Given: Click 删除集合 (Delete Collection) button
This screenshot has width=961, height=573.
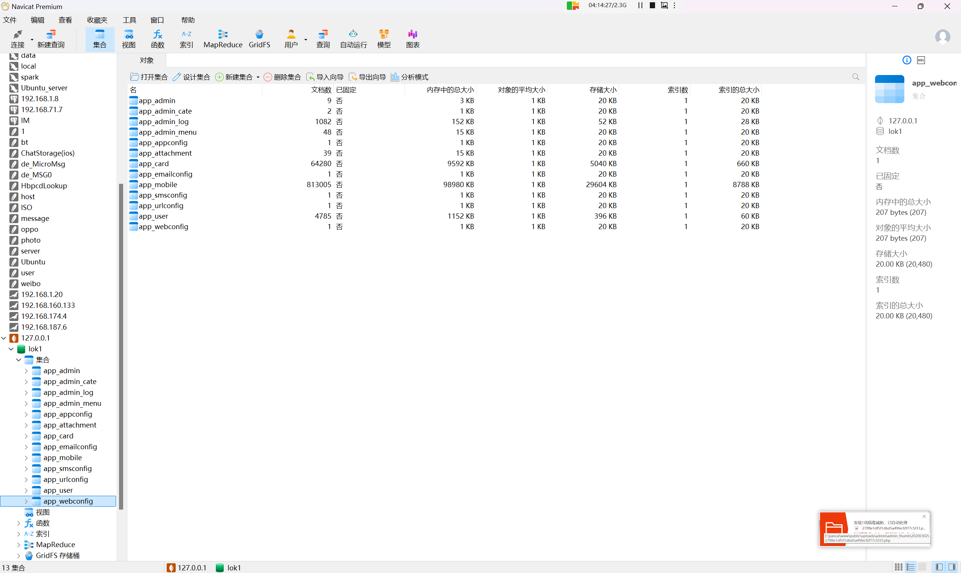Looking at the screenshot, I should pos(282,77).
